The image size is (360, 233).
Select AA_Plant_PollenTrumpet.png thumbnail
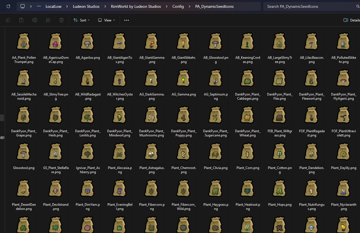click(x=24, y=41)
